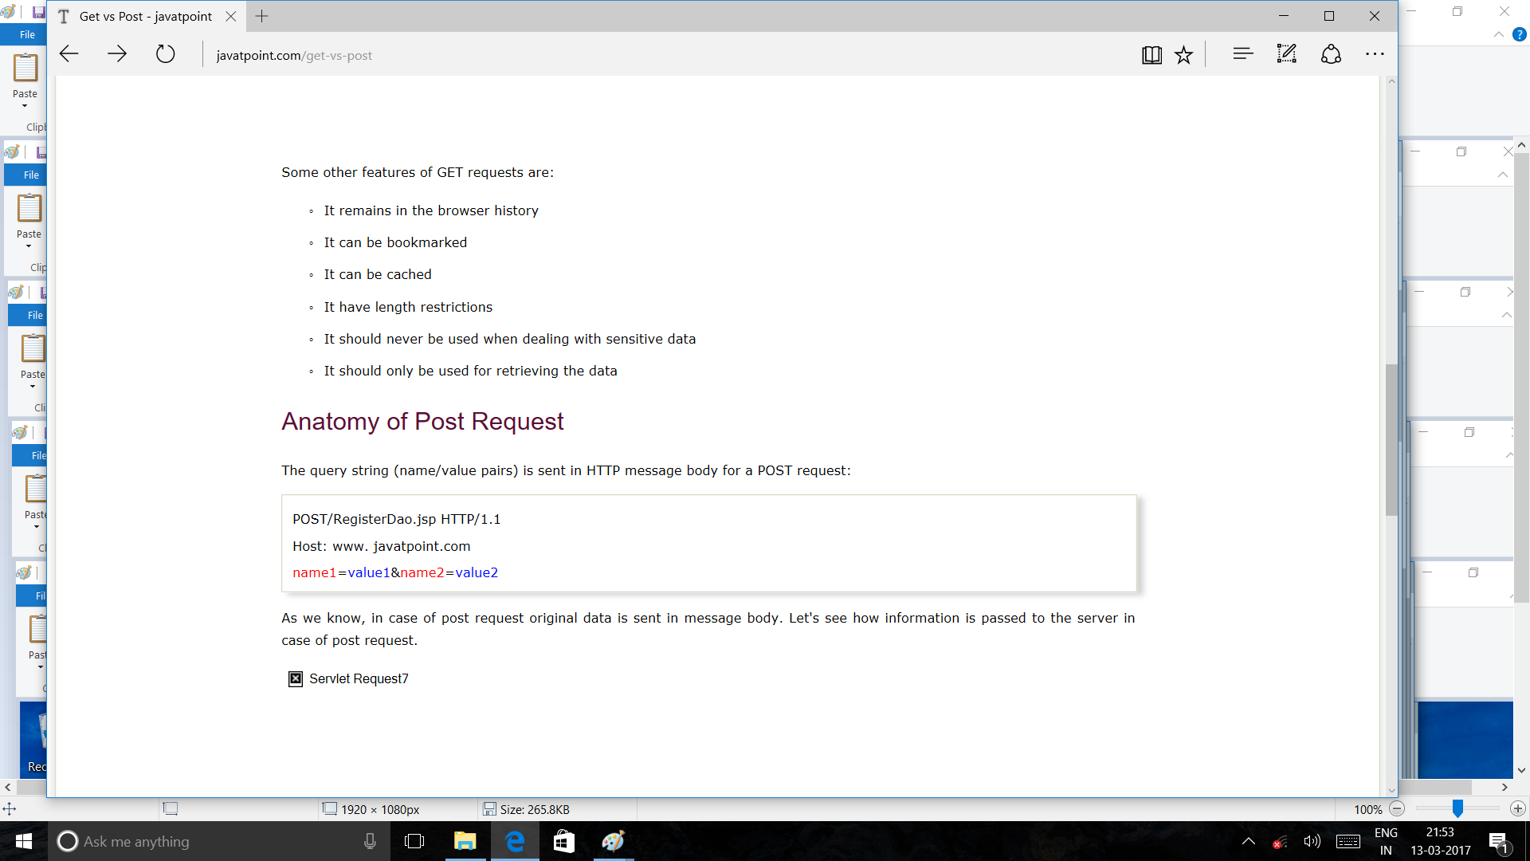Click the browser Back arrow
This screenshot has height=861, width=1530.
pos(69,54)
